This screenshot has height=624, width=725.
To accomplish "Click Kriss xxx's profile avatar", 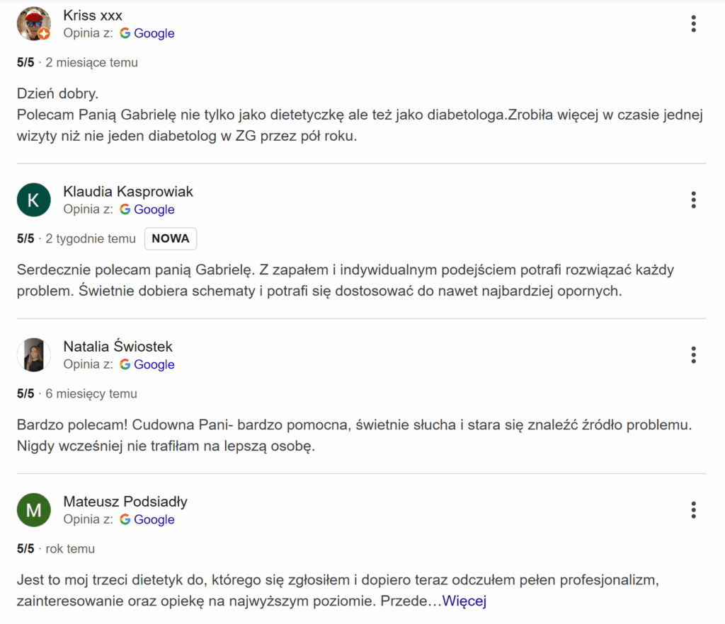I will point(33,24).
